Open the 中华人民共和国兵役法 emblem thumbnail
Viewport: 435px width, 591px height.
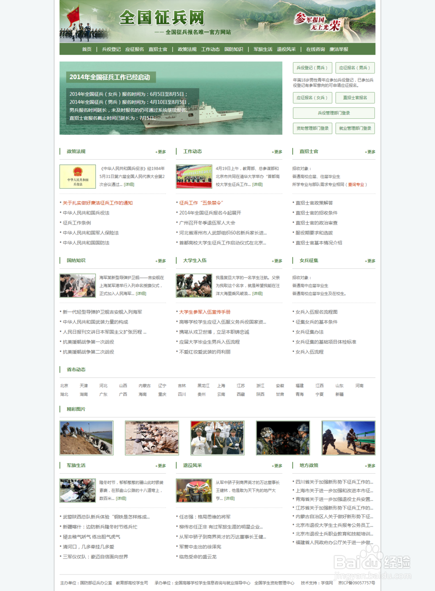coord(78,177)
